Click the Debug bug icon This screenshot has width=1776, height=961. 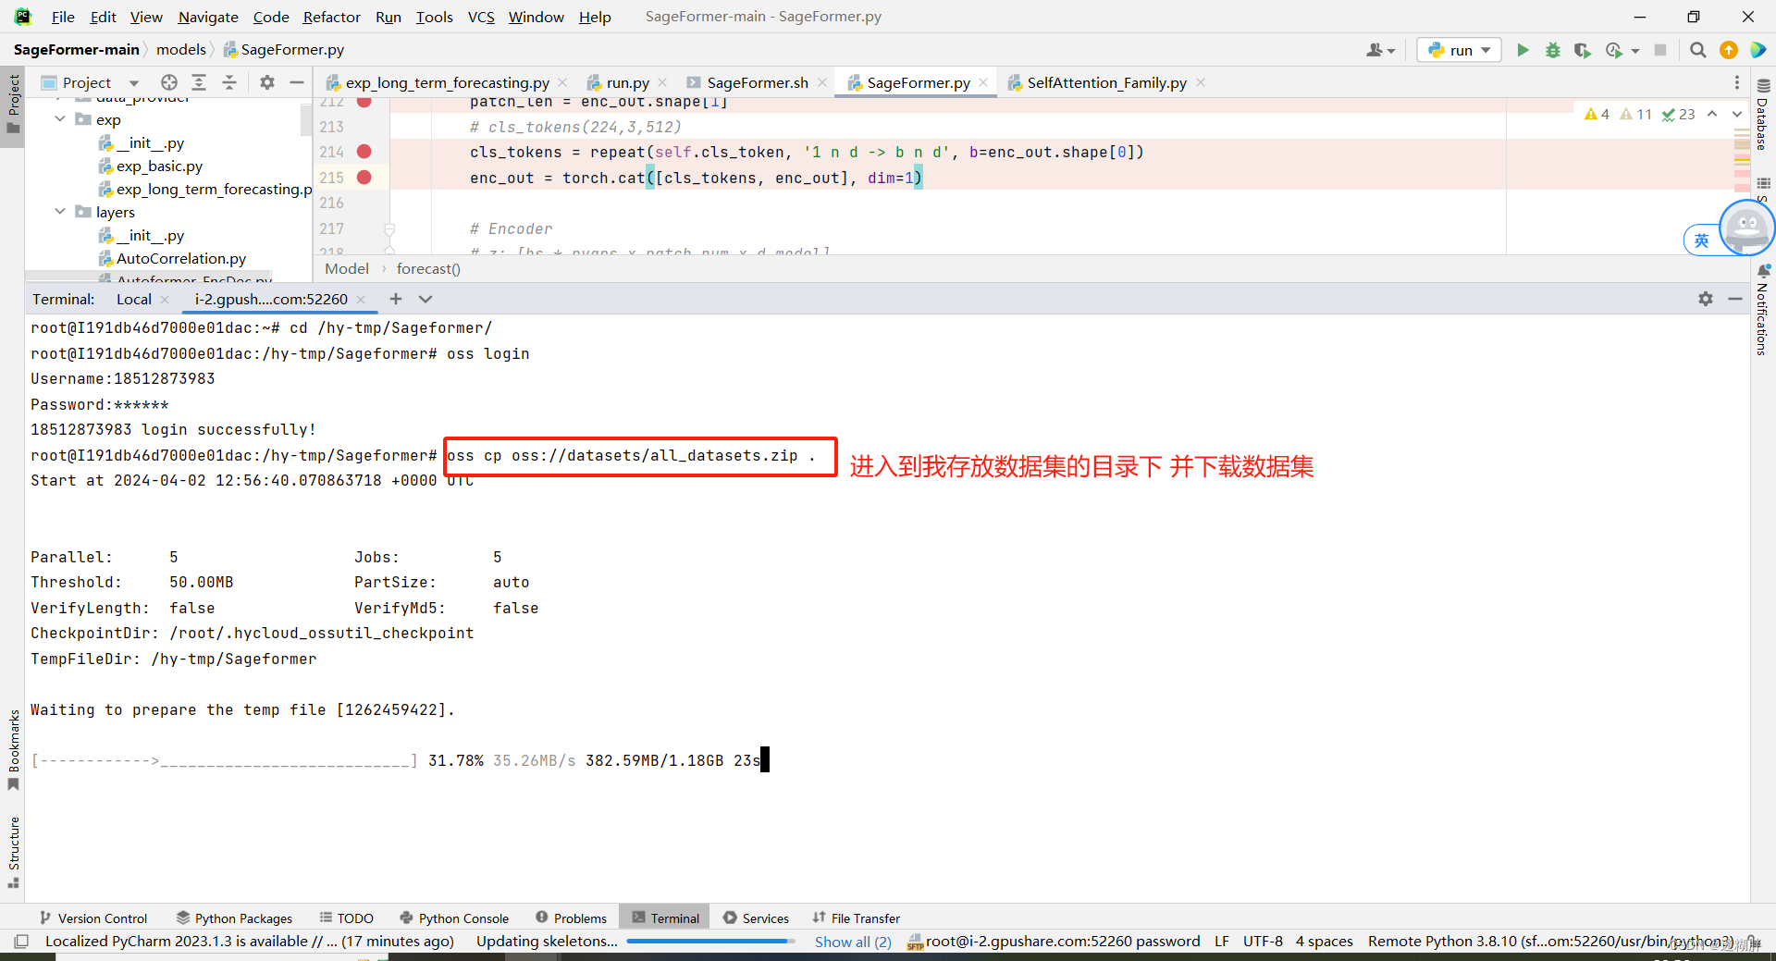(x=1553, y=50)
